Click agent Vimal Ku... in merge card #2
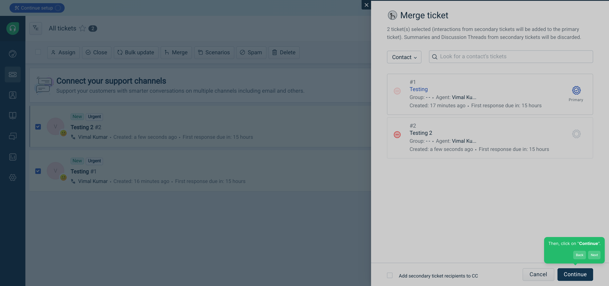The width and height of the screenshot is (609, 286). (464, 141)
